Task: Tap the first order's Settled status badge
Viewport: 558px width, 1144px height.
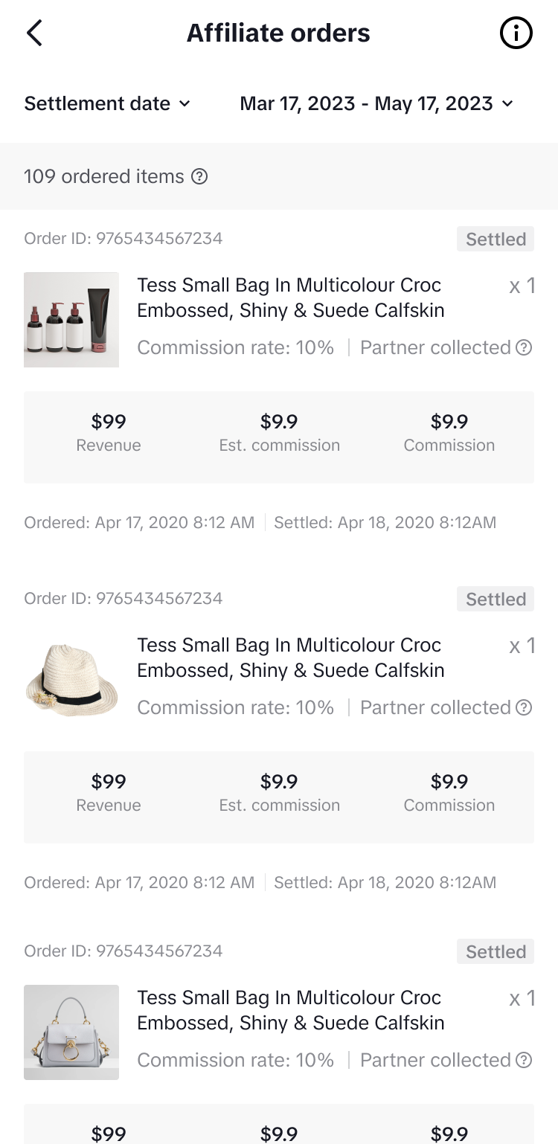Action: (496, 240)
